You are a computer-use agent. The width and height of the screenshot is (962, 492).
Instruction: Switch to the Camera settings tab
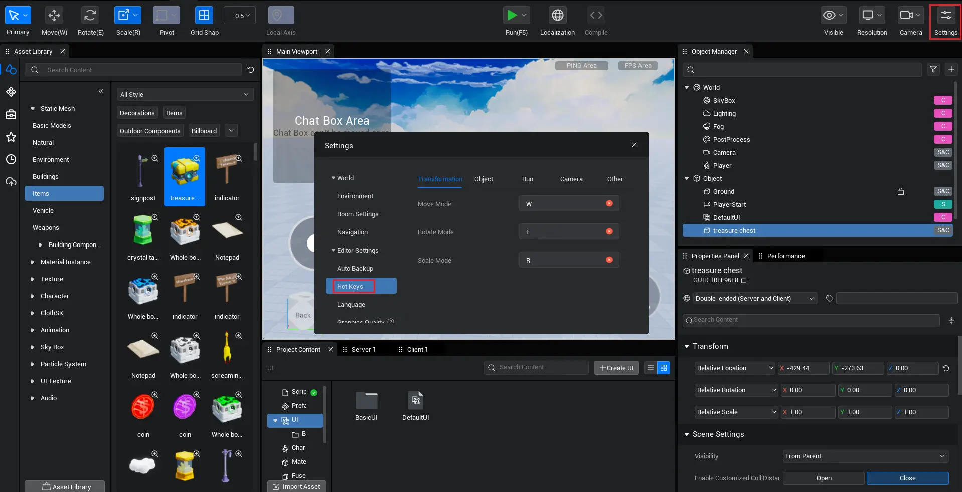coord(571,179)
